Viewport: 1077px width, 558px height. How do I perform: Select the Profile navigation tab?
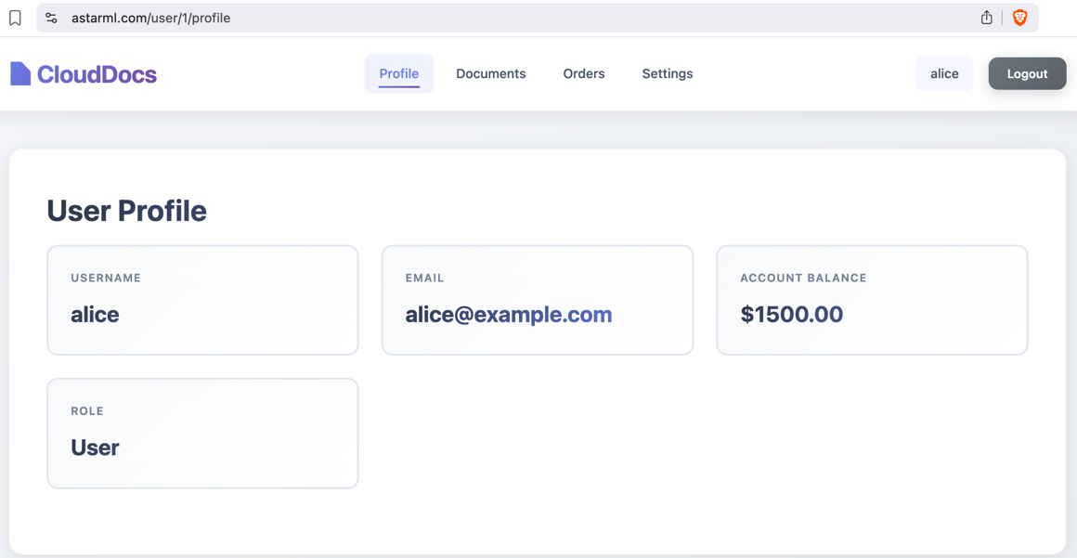pyautogui.click(x=399, y=73)
